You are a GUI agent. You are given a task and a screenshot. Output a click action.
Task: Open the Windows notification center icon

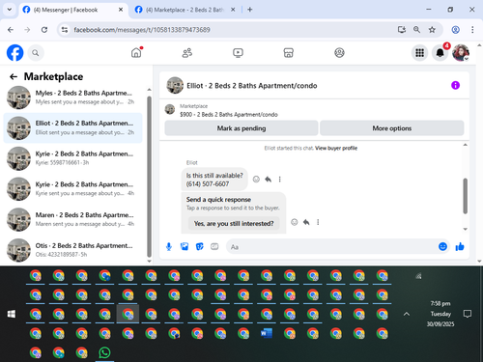pos(468,314)
